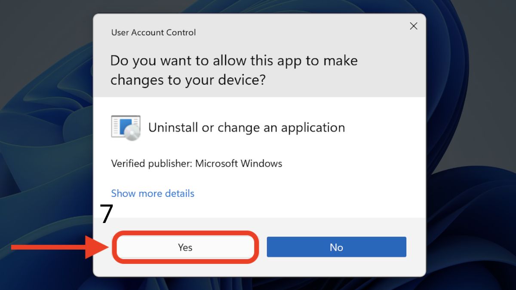
Task: Click the word 'details' in the blue link
Action: (179, 193)
